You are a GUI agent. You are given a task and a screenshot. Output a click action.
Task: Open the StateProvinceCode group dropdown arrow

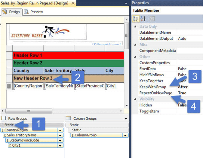60,141
